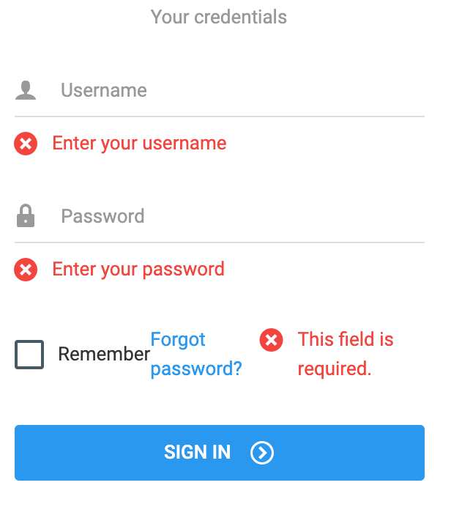Click the underline below the Username field
The image size is (451, 507).
pyautogui.click(x=220, y=116)
